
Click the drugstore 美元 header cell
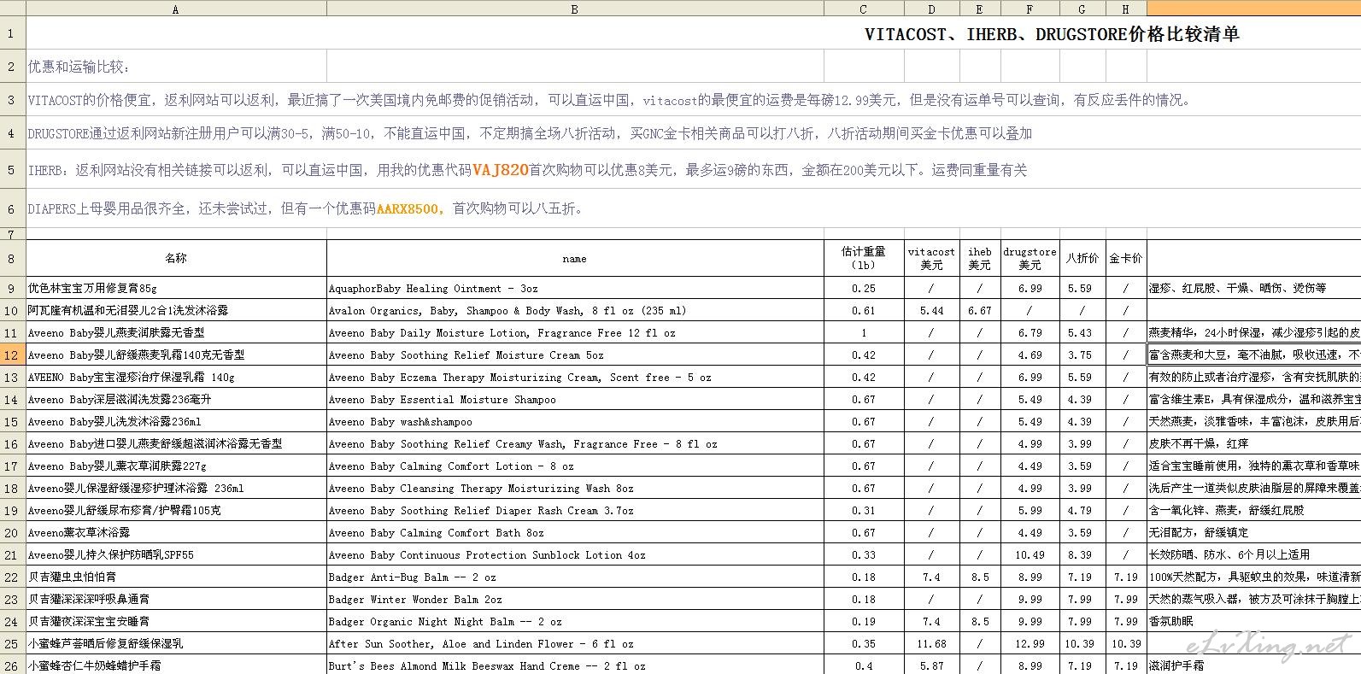(x=1030, y=258)
